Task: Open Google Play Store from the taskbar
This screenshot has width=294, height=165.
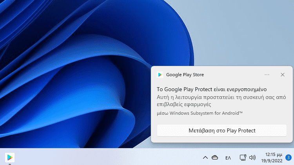Action: pos(10,158)
